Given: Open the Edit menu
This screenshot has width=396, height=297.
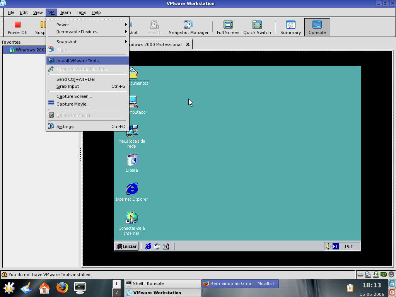Looking at the screenshot, I should tap(24, 12).
